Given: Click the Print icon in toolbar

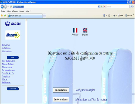Looking at the screenshot, I should point(114,15).
